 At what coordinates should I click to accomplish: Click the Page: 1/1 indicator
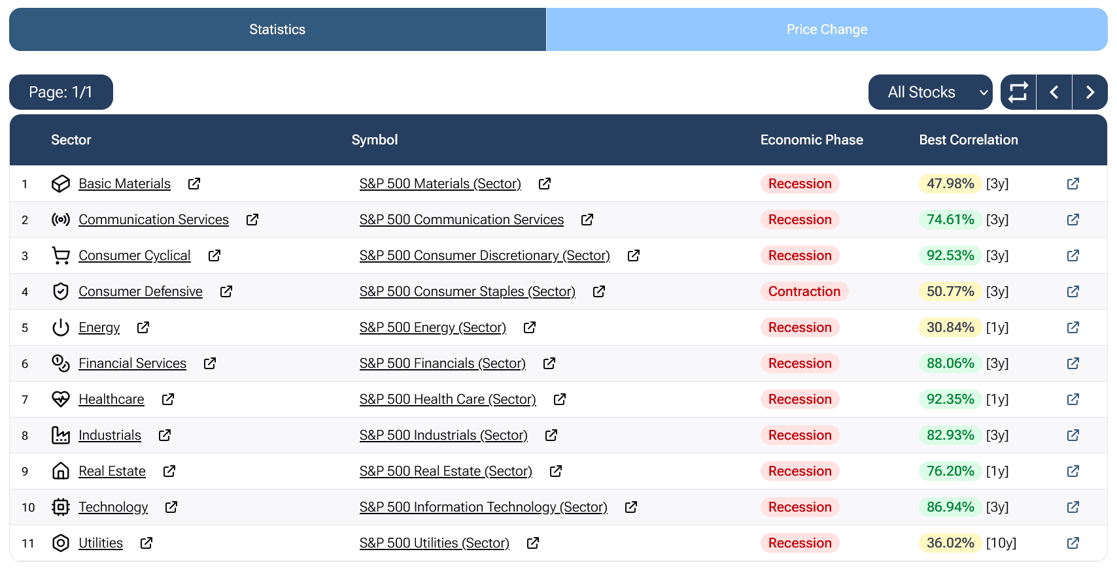pyautogui.click(x=61, y=92)
